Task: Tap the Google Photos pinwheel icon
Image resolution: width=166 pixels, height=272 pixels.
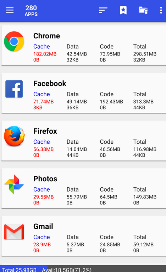Action: click(x=14, y=184)
